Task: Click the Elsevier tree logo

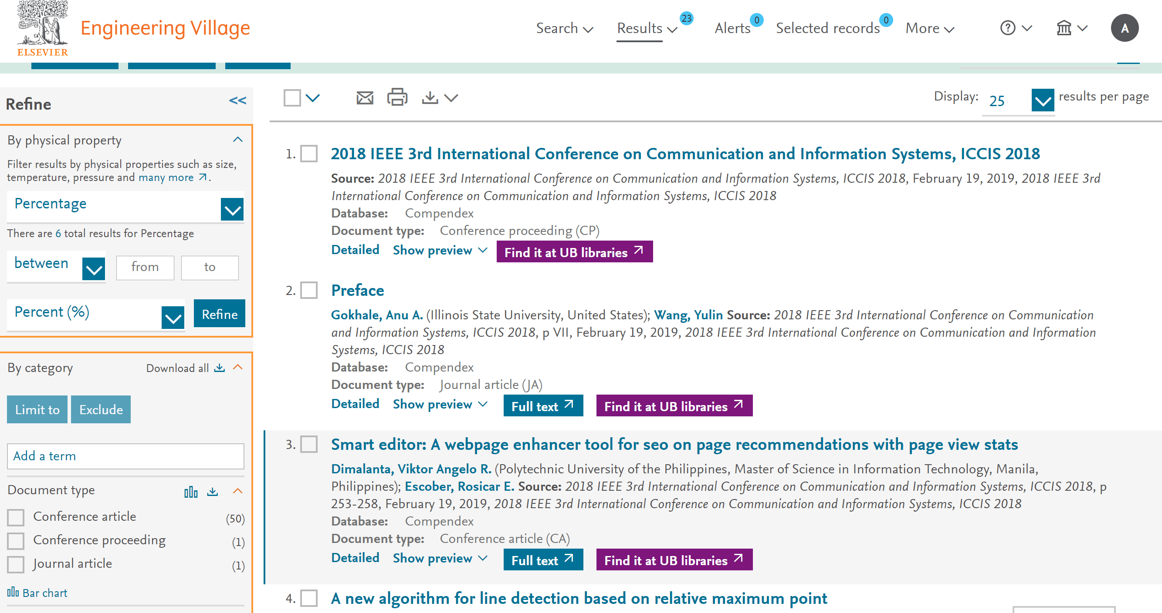Action: pos(42,28)
